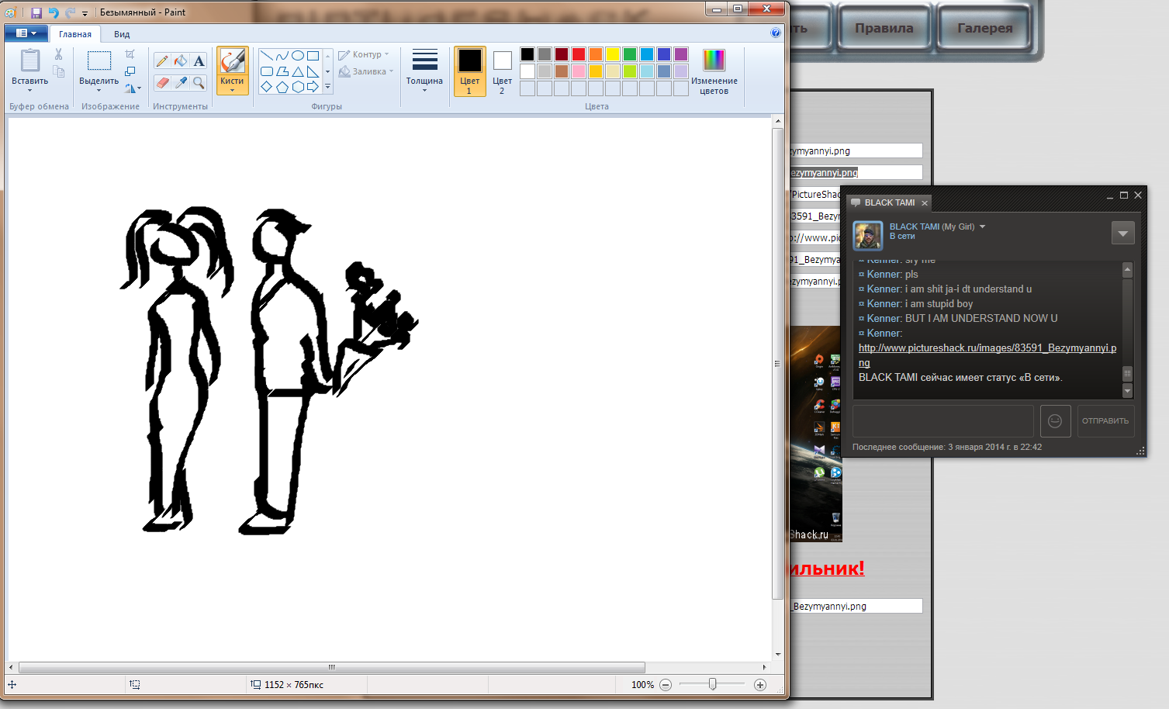Close the BLACK TAMI chat tab
Screen dimensions: 1169x709
(925, 203)
